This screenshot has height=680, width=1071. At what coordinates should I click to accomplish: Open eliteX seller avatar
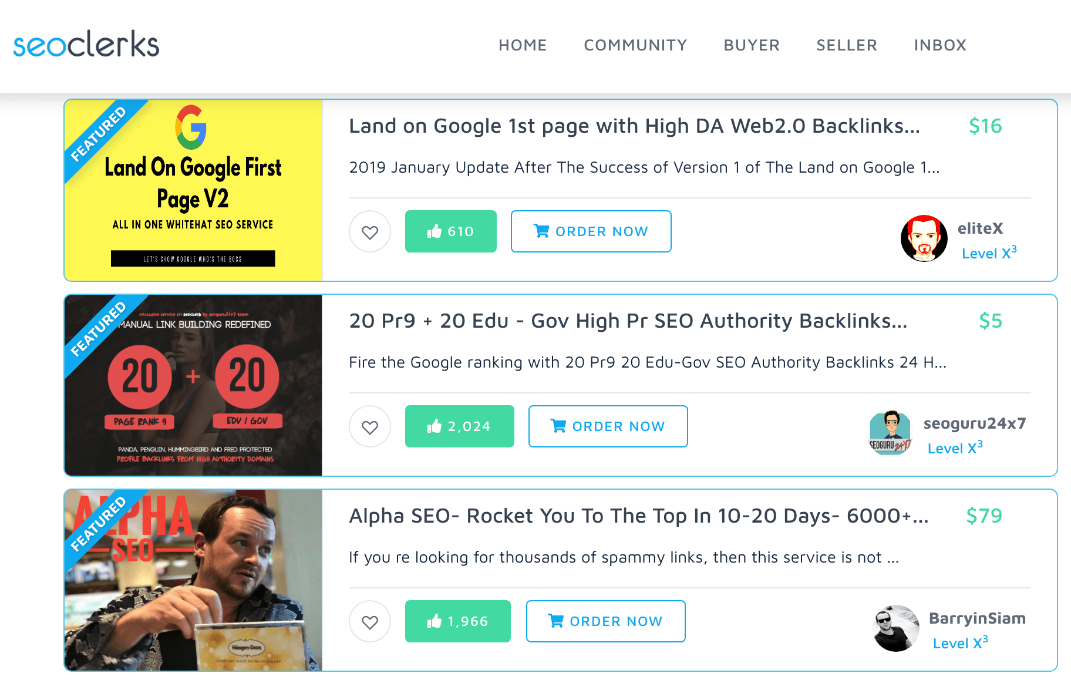[x=924, y=238]
